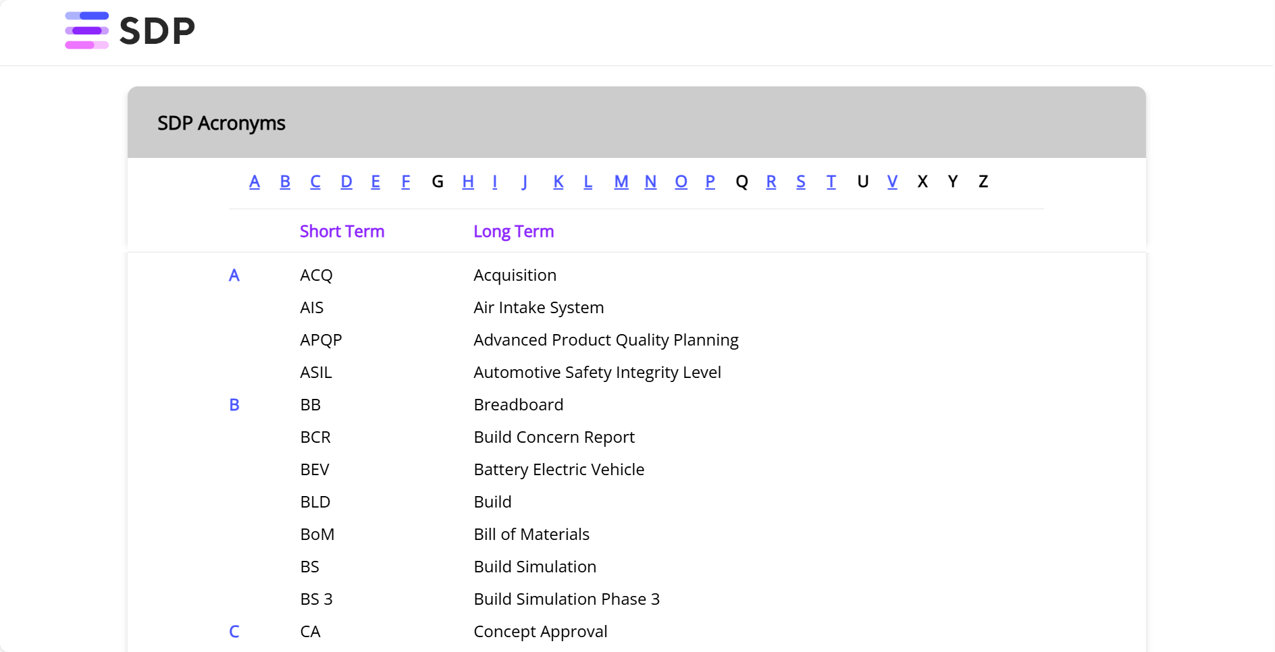Select the D letter link

coord(346,182)
